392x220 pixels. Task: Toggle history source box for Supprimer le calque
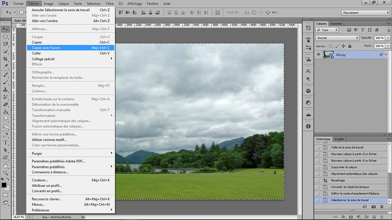pos(318,167)
